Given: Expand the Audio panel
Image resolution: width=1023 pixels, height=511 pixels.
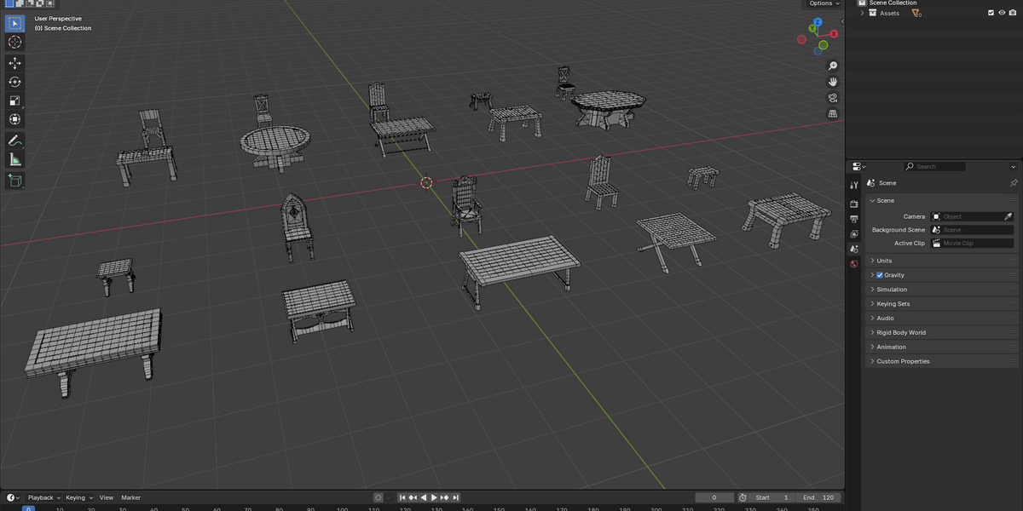Looking at the screenshot, I should coord(872,318).
